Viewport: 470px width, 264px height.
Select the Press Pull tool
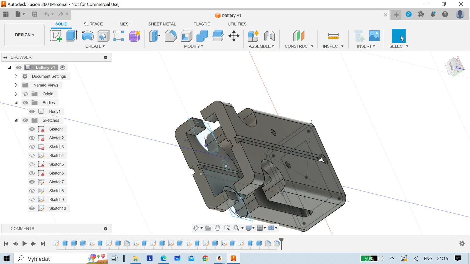pos(155,36)
